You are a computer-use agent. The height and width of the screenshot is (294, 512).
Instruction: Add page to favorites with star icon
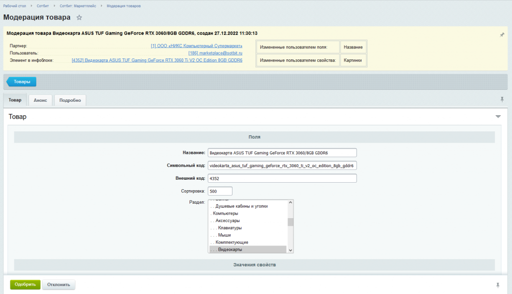coord(79,17)
